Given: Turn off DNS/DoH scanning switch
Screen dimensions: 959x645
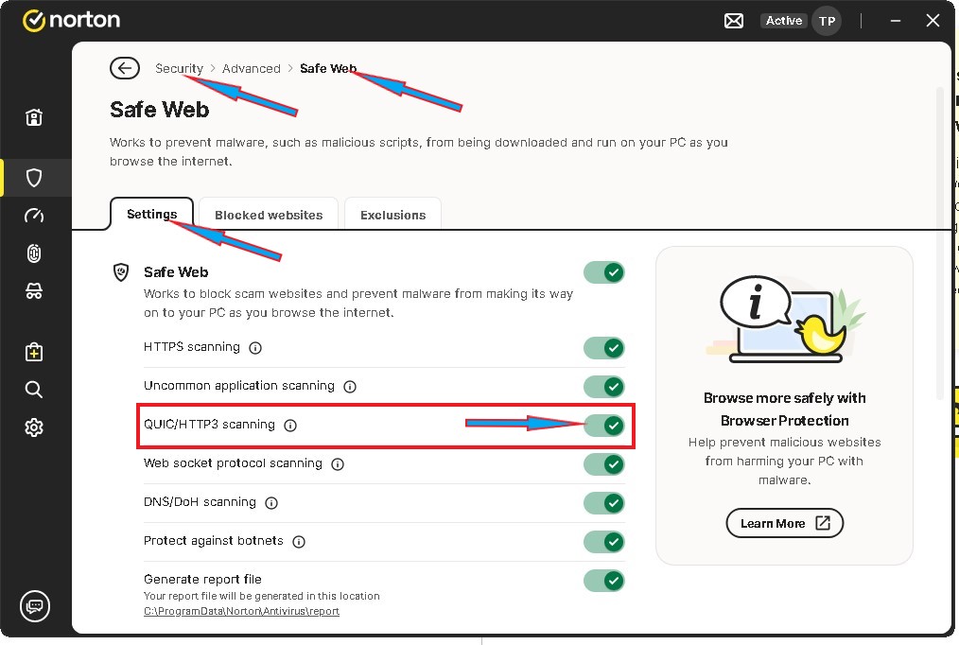Looking at the screenshot, I should (x=604, y=503).
